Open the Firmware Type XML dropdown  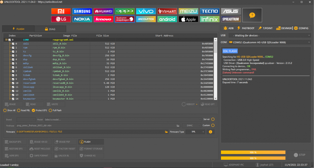click(x=196, y=132)
